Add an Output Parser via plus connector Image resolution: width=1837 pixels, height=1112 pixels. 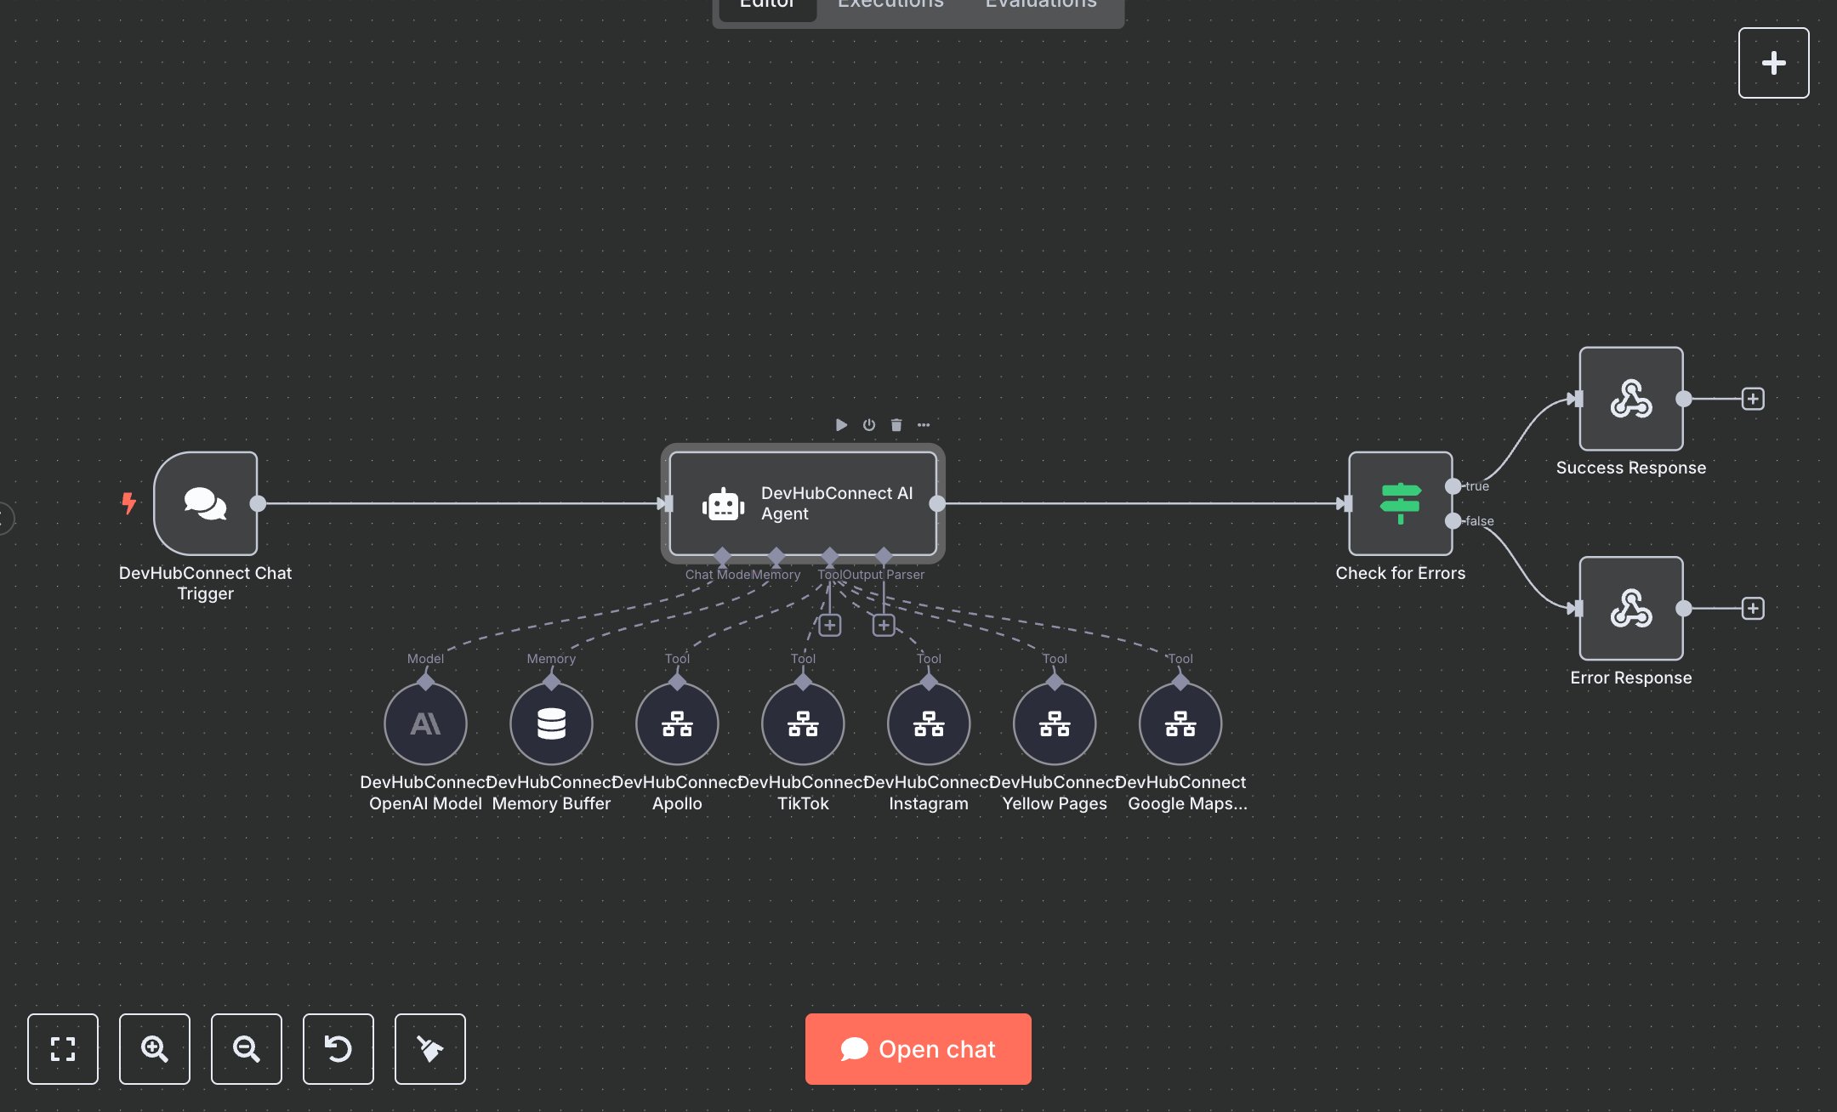(x=884, y=626)
